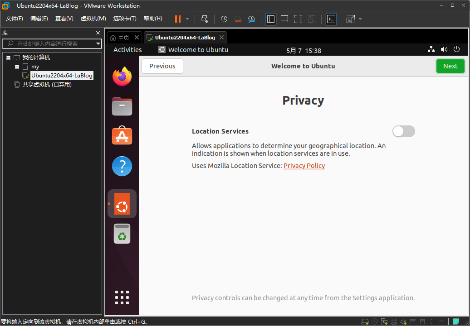Collapse the 我的计算机 tree node
Viewport: 470px width, 326px height.
point(8,58)
